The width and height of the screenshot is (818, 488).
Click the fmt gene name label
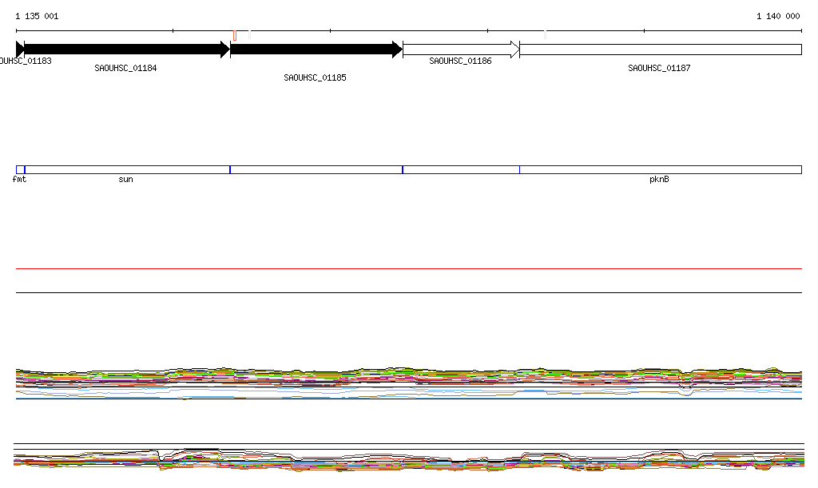19,180
